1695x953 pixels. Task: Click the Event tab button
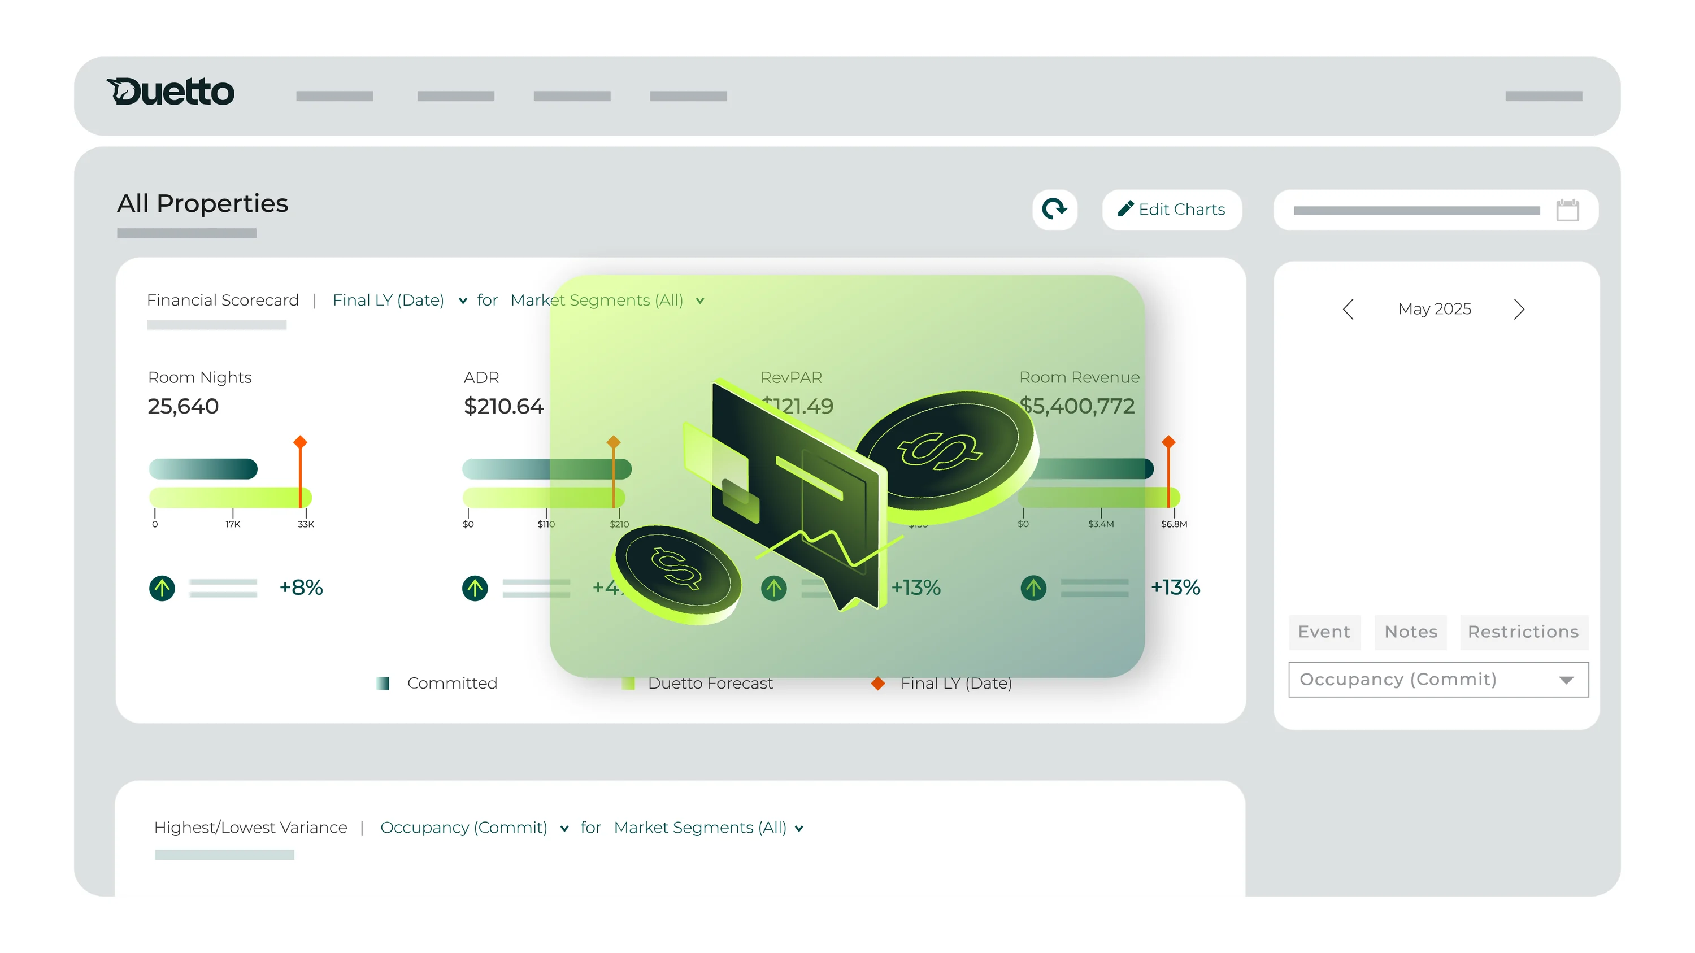[1324, 632]
